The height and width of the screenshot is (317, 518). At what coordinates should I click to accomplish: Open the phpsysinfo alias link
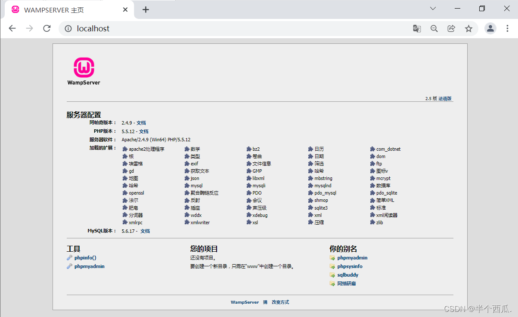350,266
